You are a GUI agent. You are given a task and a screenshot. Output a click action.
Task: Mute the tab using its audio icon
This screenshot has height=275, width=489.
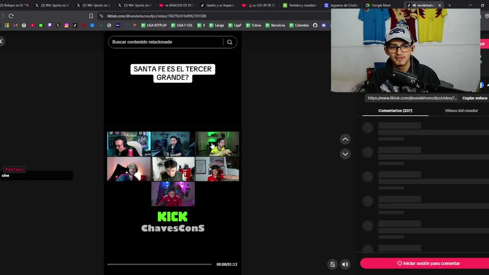pyautogui.click(x=414, y=5)
